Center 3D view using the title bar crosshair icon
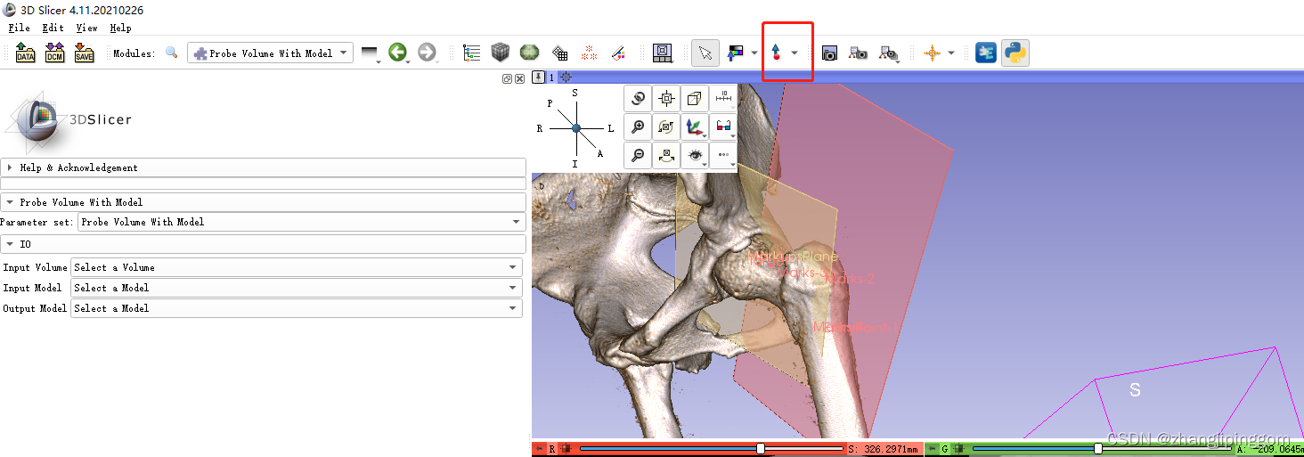Viewport: 1304px width, 457px height. tap(566, 78)
